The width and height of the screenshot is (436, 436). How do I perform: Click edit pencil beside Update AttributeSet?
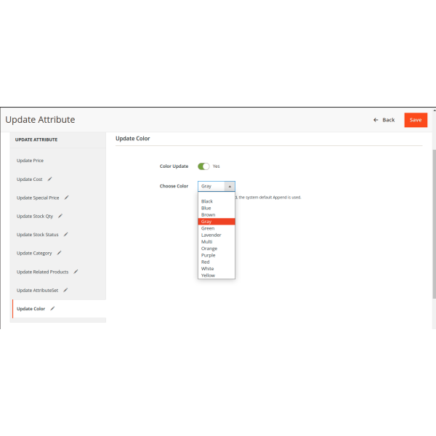click(x=65, y=290)
